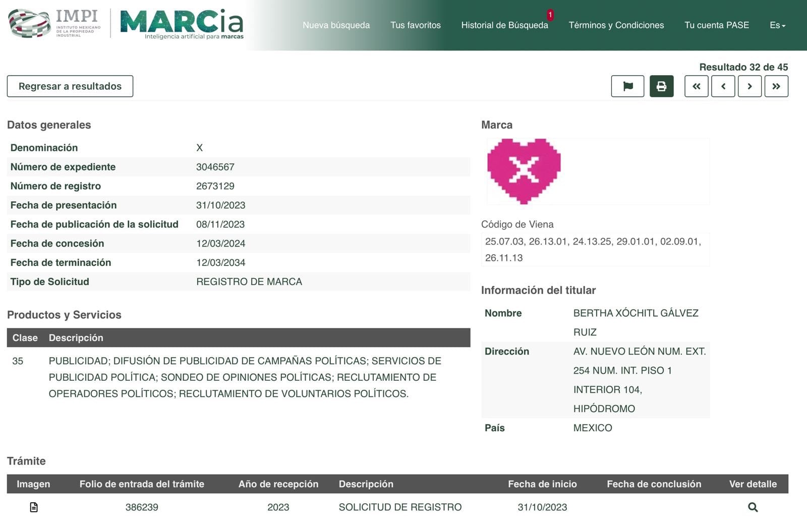Image resolution: width=807 pixels, height=527 pixels.
Task: Open the Es language dropdown
Action: [x=777, y=25]
